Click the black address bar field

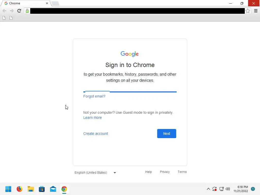tap(137, 11)
